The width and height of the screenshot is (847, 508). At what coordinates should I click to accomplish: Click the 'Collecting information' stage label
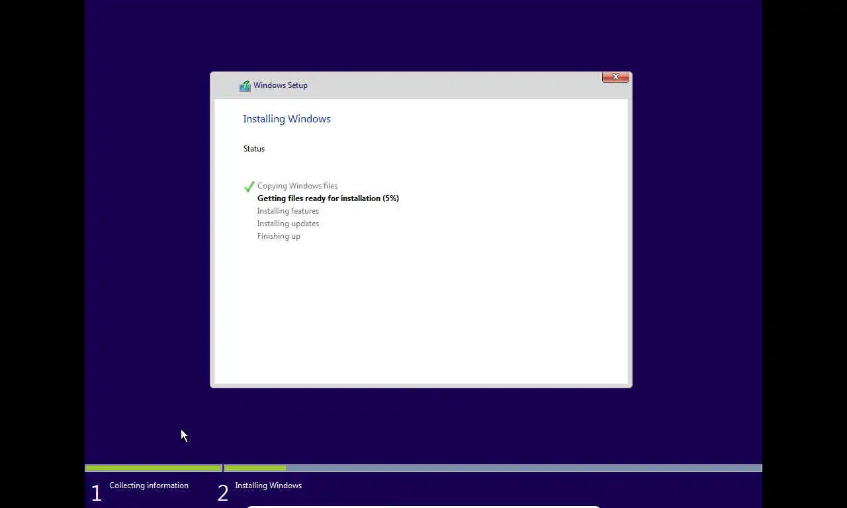(149, 486)
